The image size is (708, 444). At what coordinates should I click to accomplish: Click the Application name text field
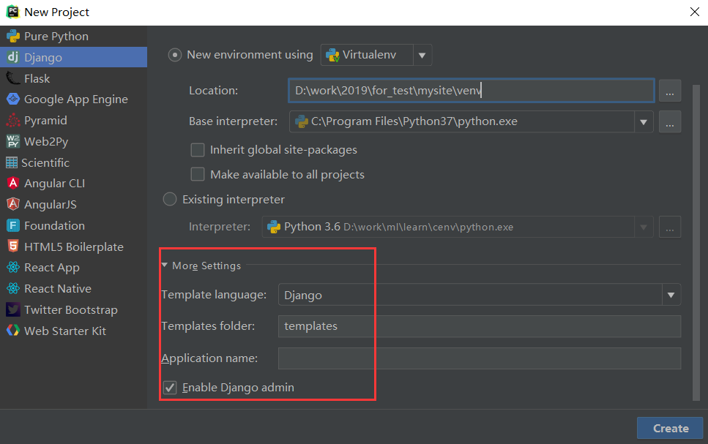[x=479, y=358]
